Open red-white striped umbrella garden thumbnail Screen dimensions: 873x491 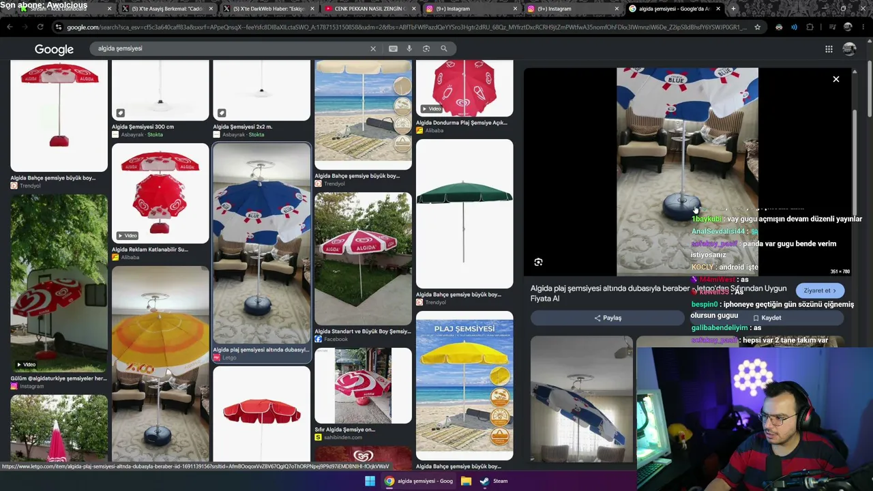point(363,258)
